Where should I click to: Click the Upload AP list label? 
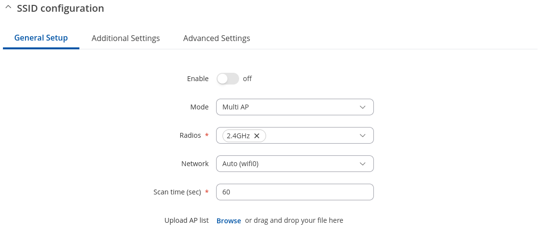[x=186, y=220]
